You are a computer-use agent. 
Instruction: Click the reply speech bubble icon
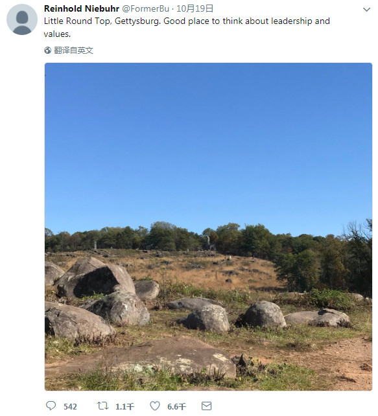pyautogui.click(x=51, y=406)
